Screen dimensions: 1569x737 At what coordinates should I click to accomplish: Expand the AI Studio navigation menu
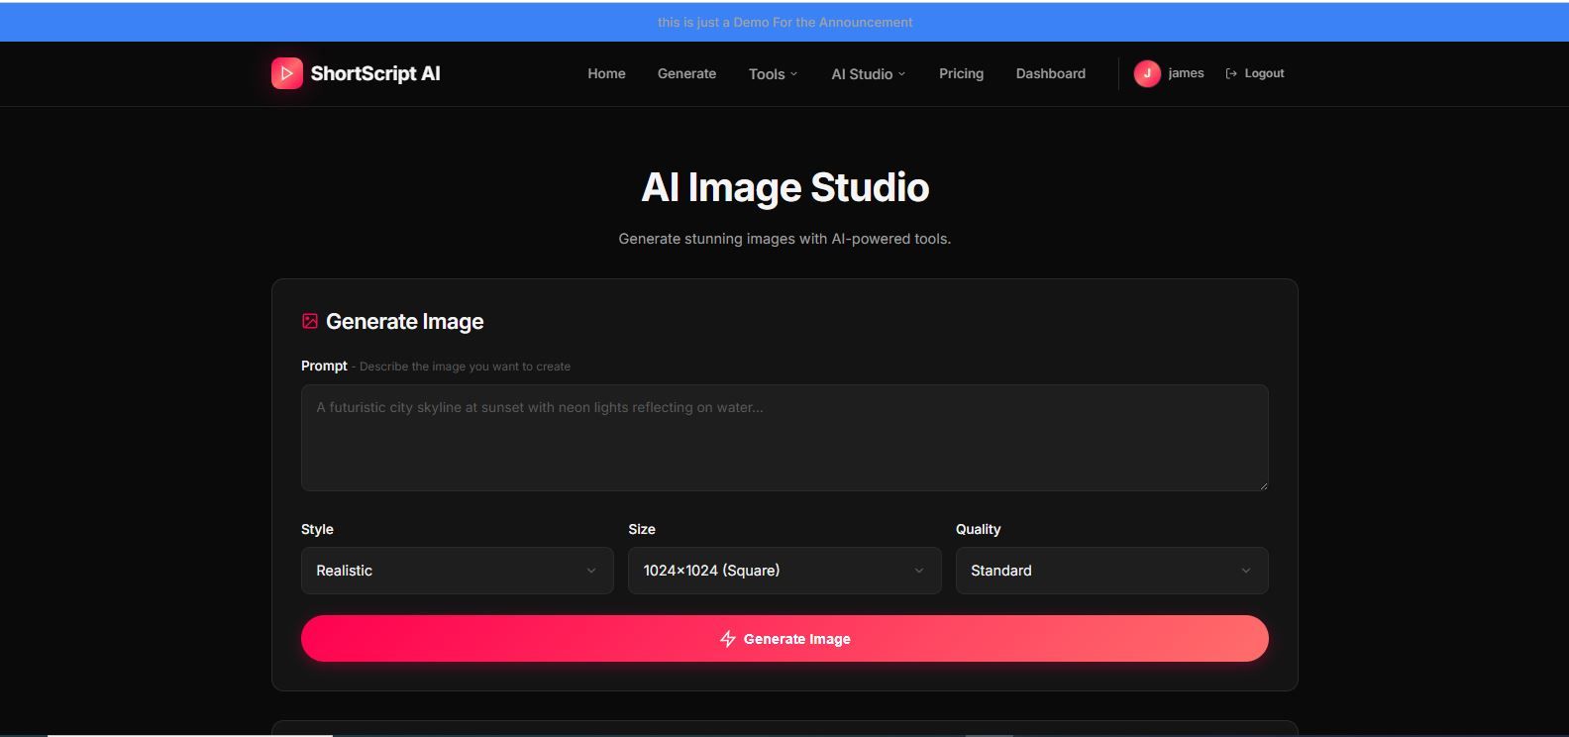pyautogui.click(x=868, y=74)
